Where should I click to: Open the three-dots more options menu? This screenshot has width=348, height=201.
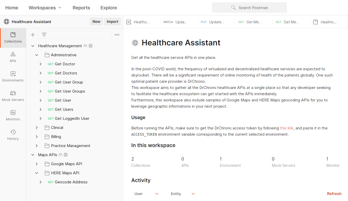pyautogui.click(x=117, y=35)
